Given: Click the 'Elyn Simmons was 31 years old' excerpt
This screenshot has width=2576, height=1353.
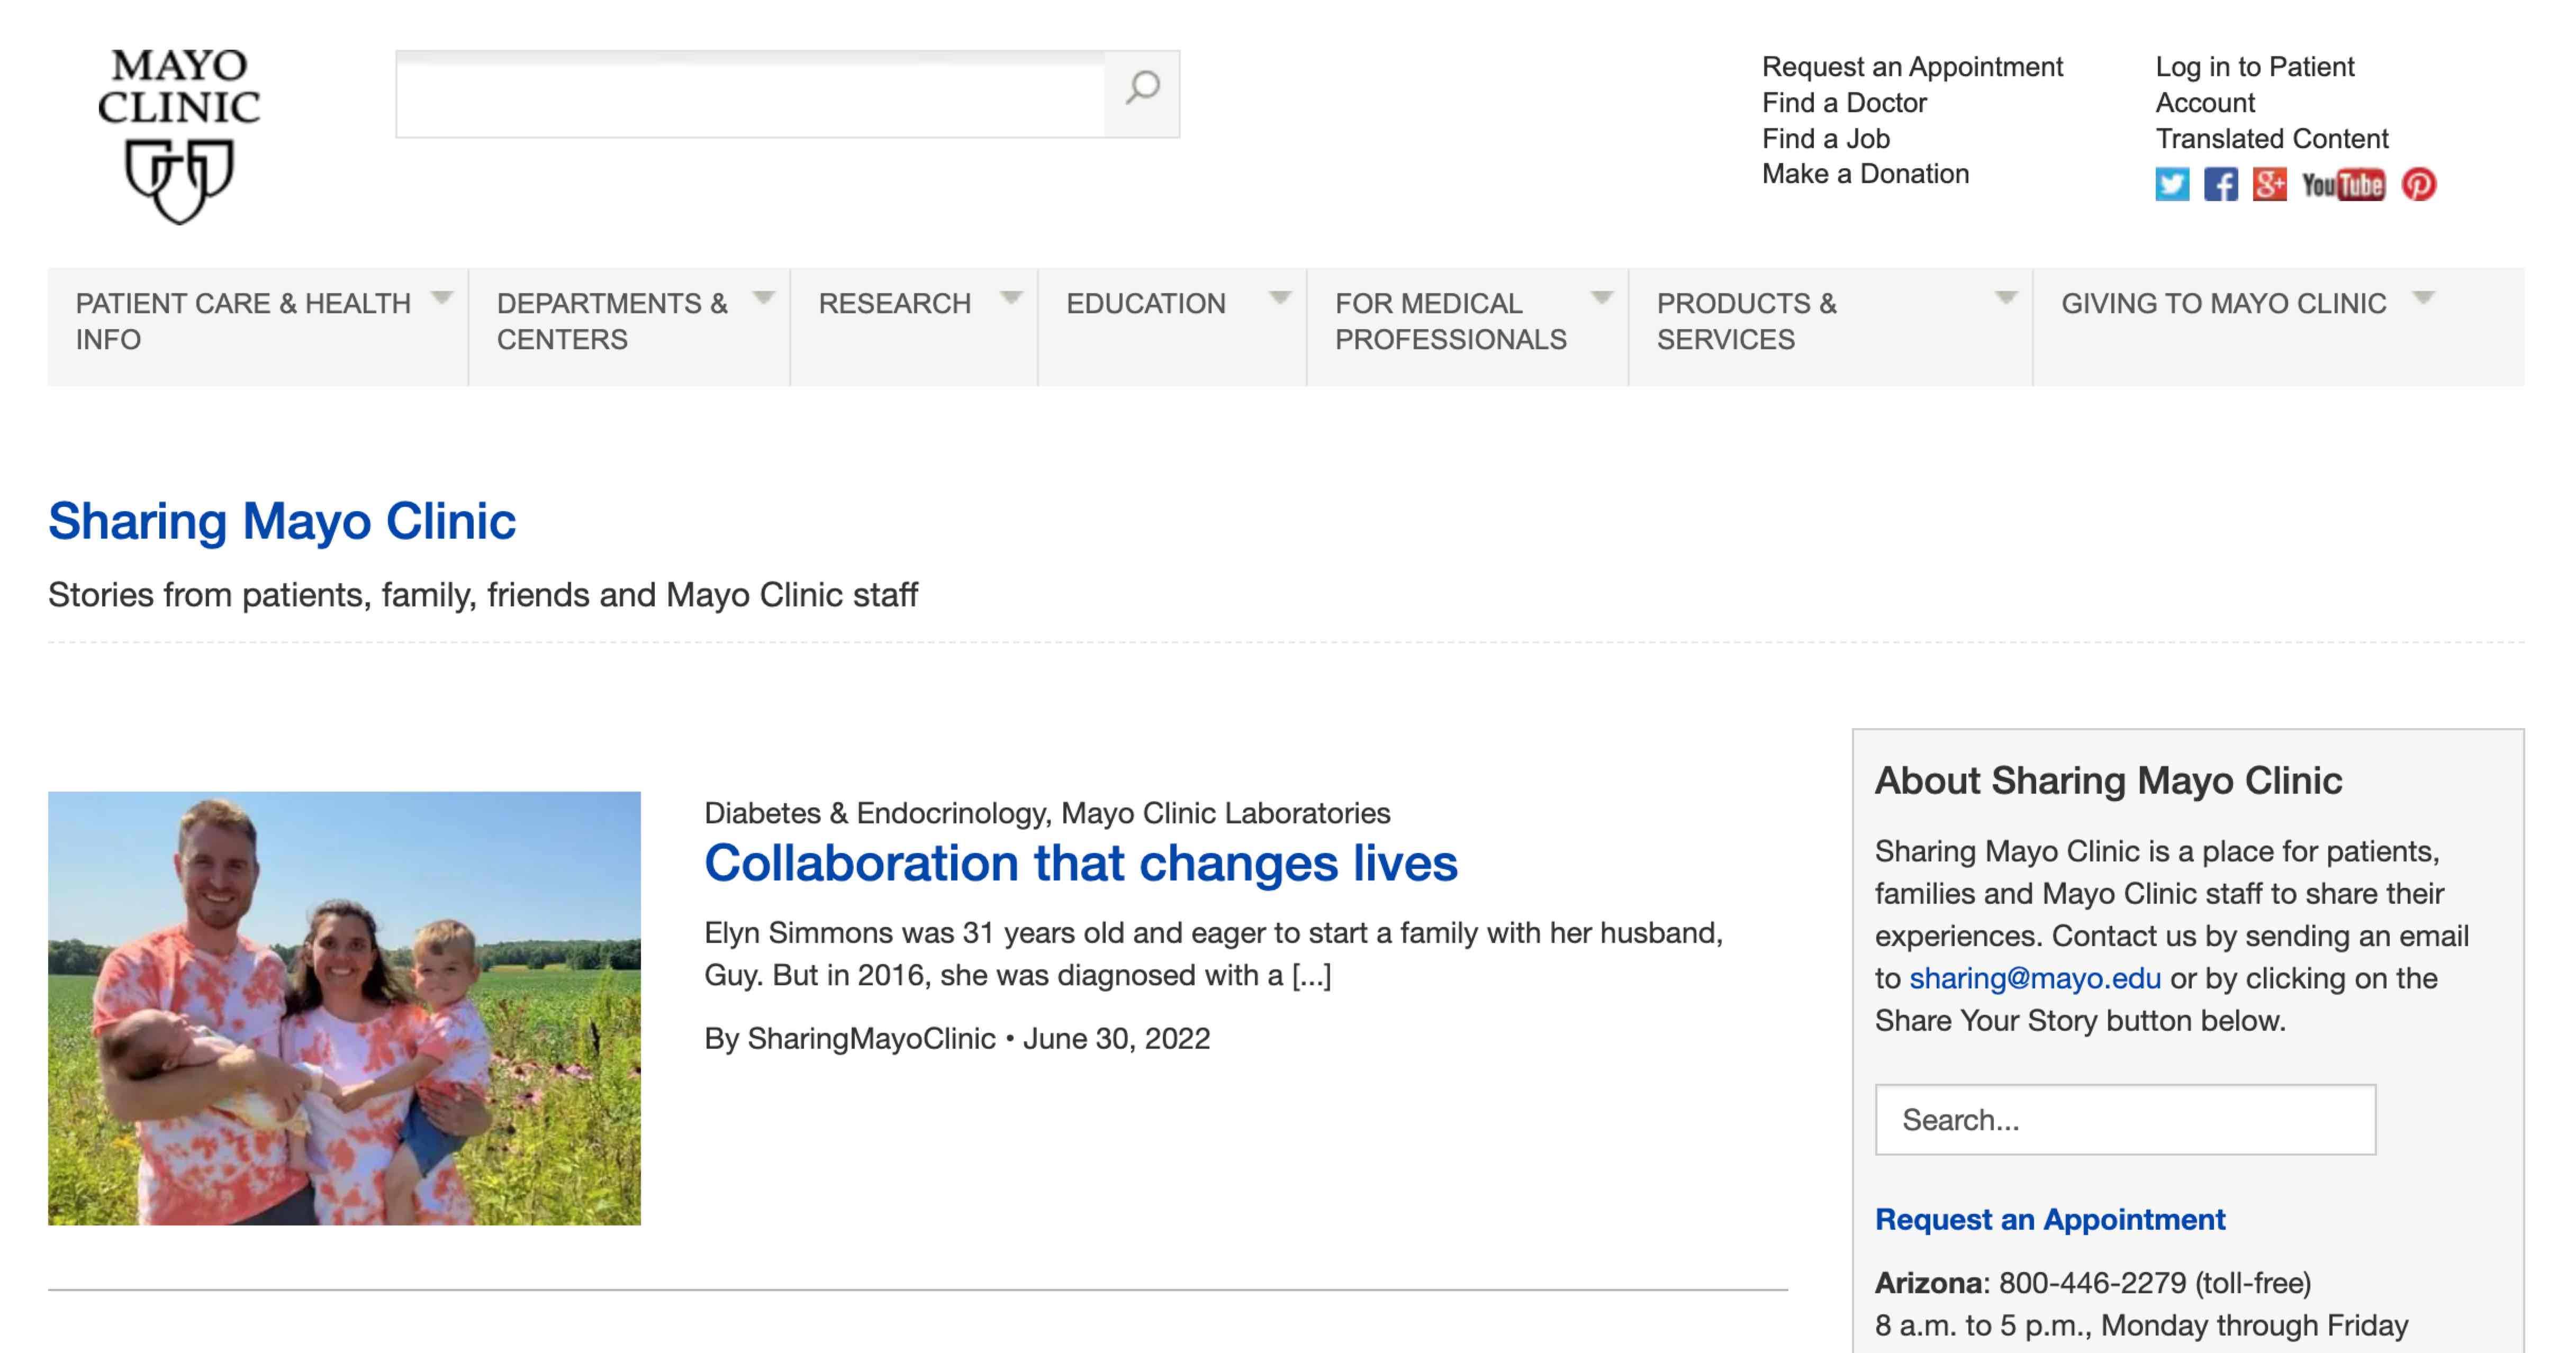Looking at the screenshot, I should tap(1213, 954).
